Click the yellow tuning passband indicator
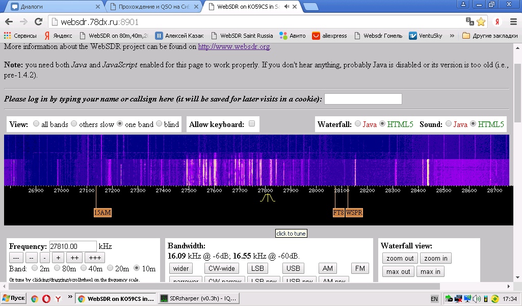The image size is (522, 306). tap(268, 198)
